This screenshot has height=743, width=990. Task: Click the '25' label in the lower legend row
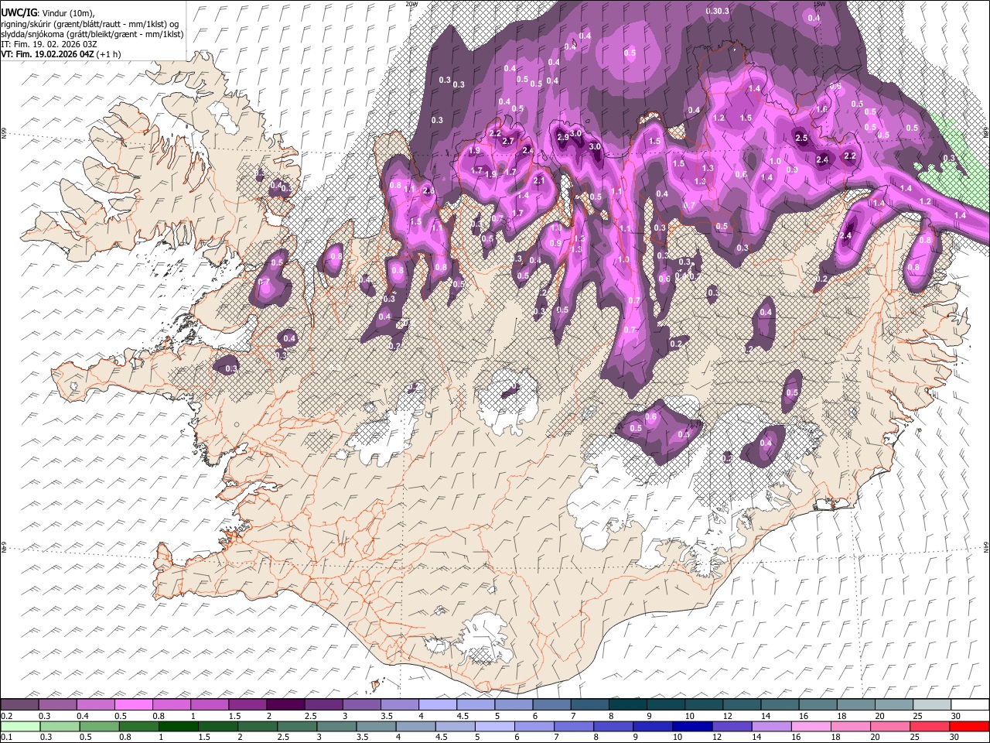tap(915, 737)
